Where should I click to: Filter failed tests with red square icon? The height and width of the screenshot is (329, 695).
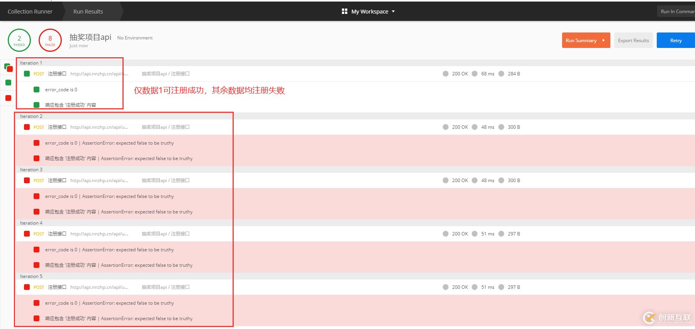tap(8, 98)
